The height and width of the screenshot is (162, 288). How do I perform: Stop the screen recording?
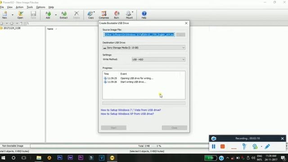[223, 146]
